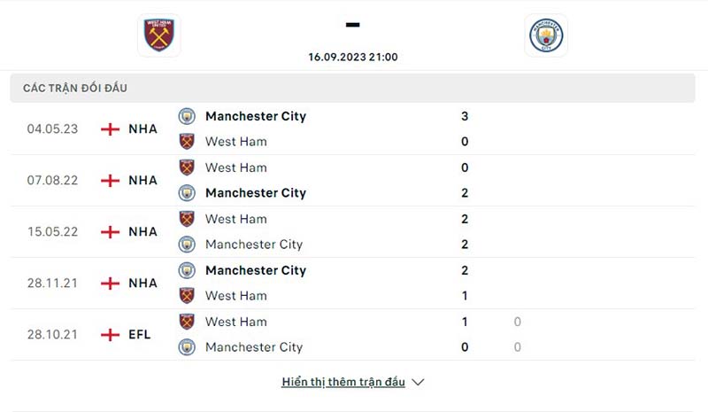
Task: Expand the show more matches chevron
Action: pos(419,383)
